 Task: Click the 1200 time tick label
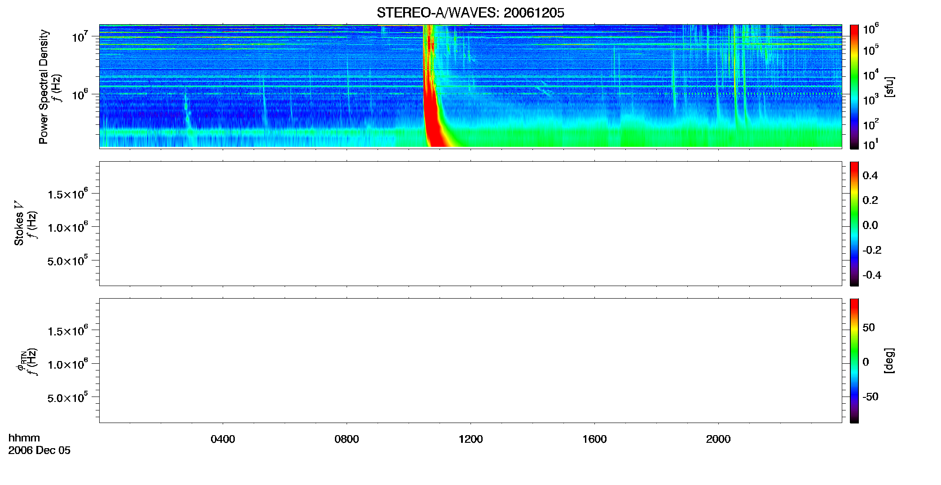point(470,439)
